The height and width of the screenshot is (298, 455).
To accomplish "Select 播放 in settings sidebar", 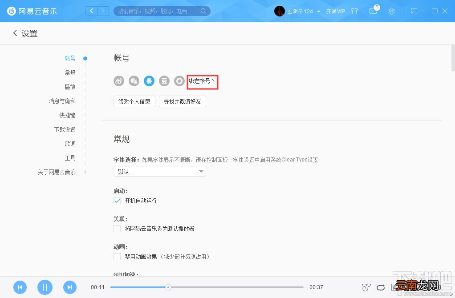I will click(x=70, y=87).
